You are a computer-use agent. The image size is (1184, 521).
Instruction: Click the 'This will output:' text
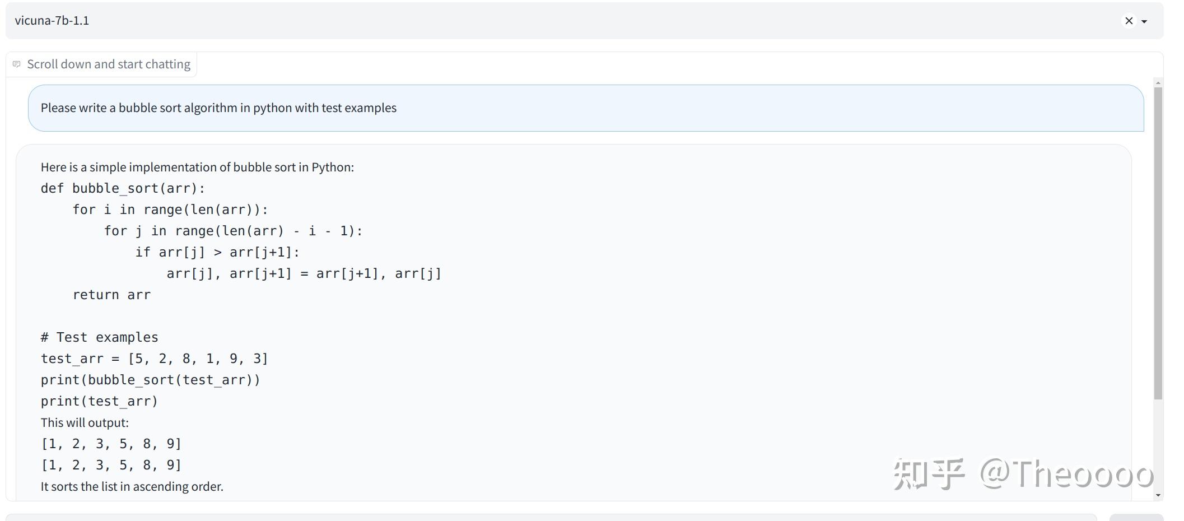click(85, 422)
